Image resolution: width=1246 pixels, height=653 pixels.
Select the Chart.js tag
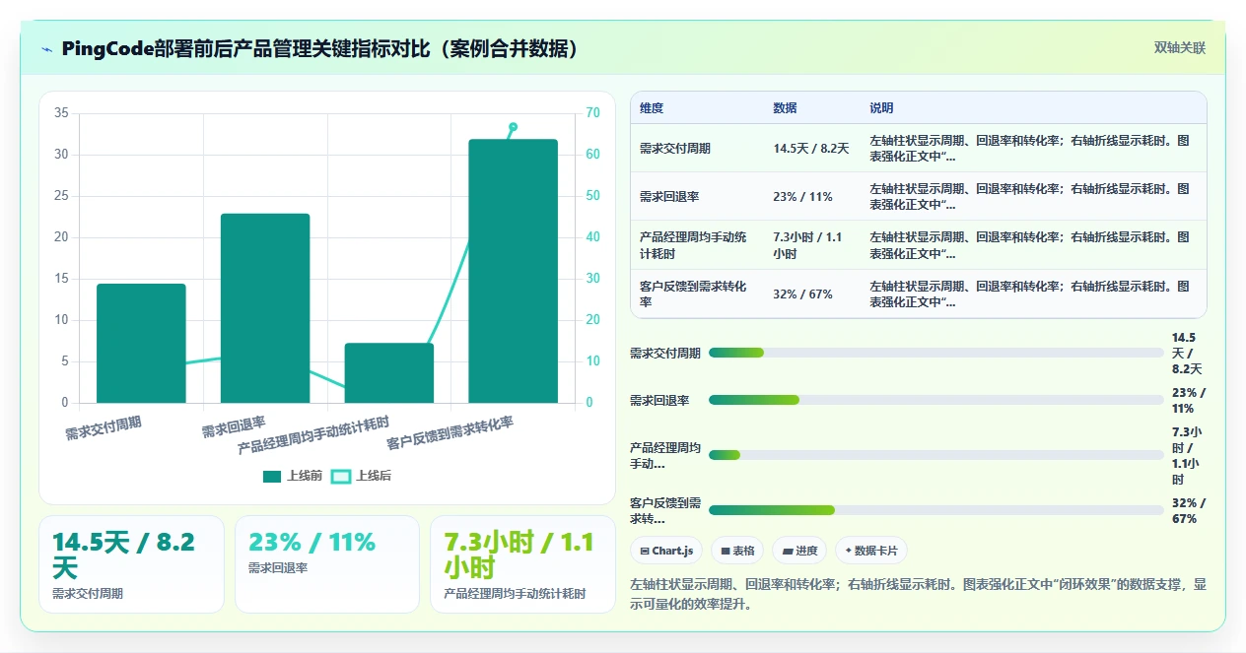(x=666, y=551)
